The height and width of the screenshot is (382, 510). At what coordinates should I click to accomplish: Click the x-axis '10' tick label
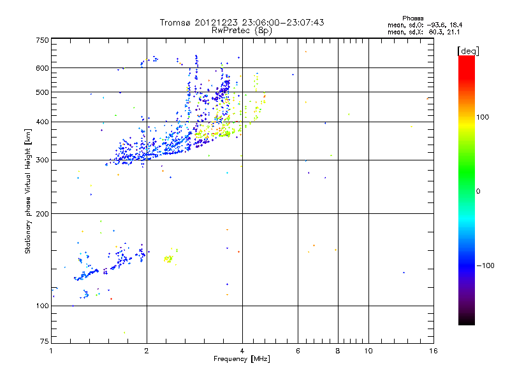(x=368, y=351)
